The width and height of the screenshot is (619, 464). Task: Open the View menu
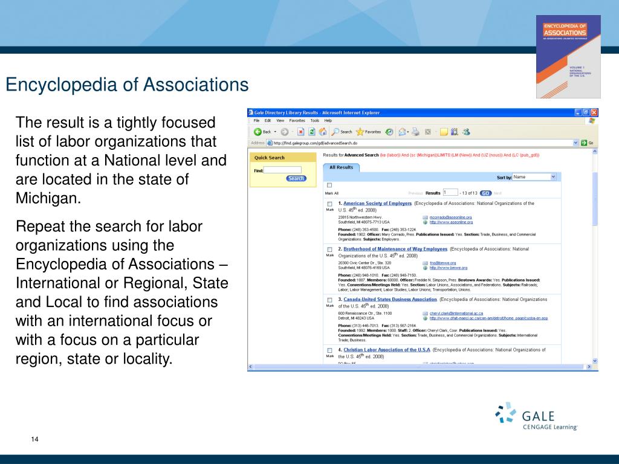point(280,121)
